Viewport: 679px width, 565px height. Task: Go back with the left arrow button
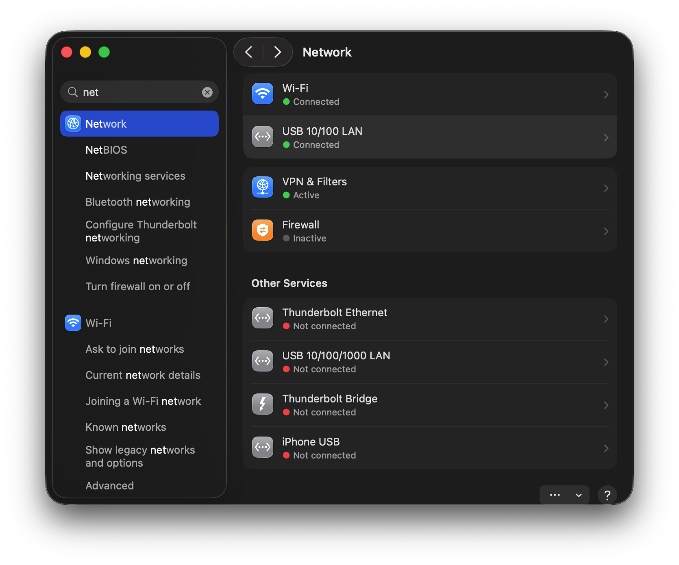click(249, 52)
